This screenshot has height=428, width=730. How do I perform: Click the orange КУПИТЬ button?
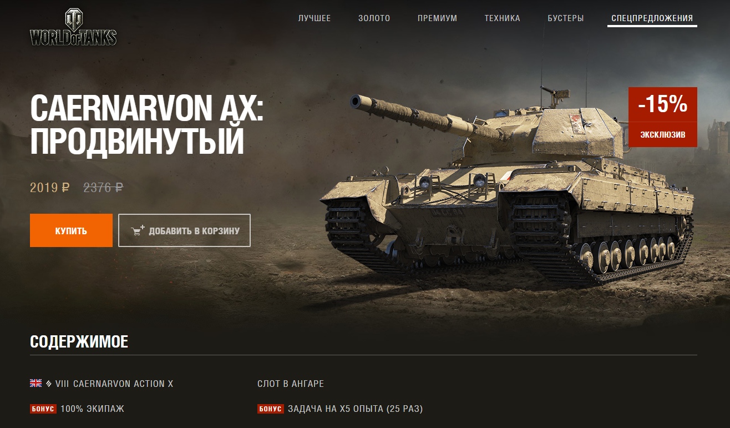pyautogui.click(x=71, y=230)
